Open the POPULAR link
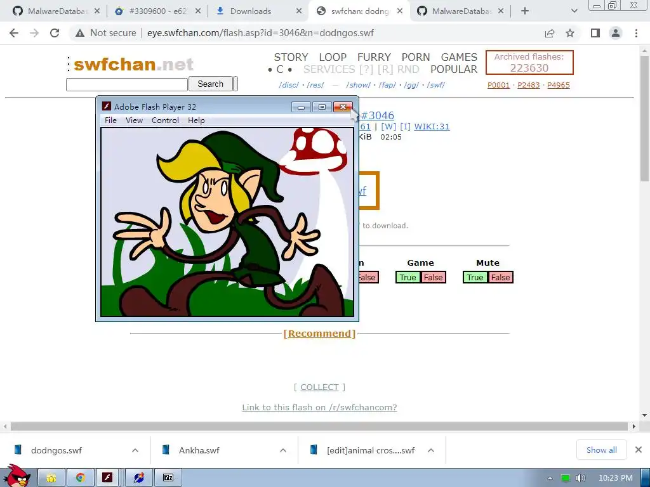 454,69
